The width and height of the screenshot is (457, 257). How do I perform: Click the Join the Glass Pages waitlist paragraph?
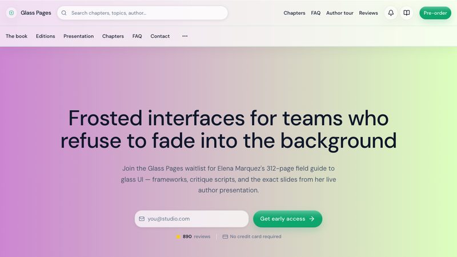(228, 179)
